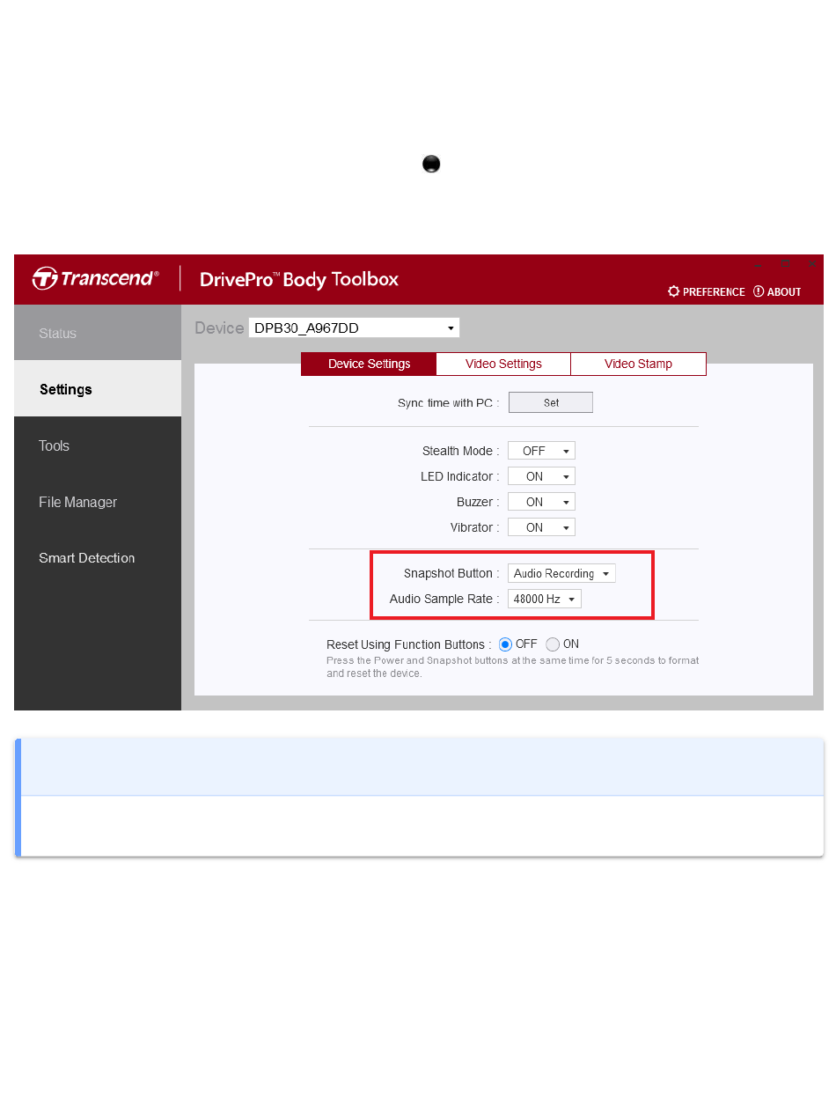
Task: Click the LED Indicator label
Action: 460,476
